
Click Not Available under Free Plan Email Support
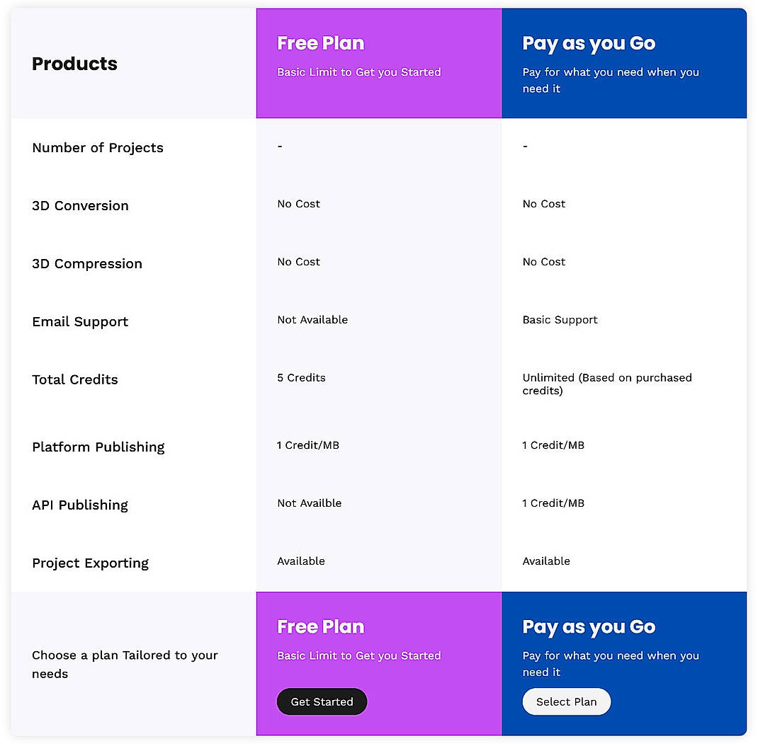(x=312, y=320)
